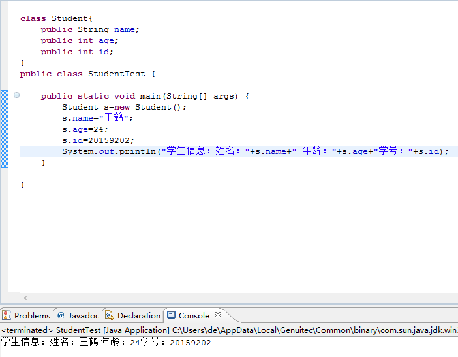Click the Console monitor icon
Screen dimensions: 458x357
tap(171, 315)
